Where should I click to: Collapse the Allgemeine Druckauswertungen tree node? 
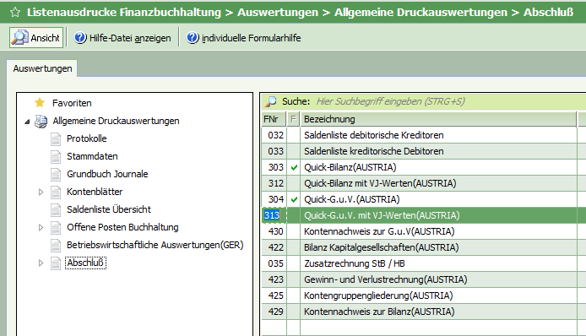[x=27, y=122]
